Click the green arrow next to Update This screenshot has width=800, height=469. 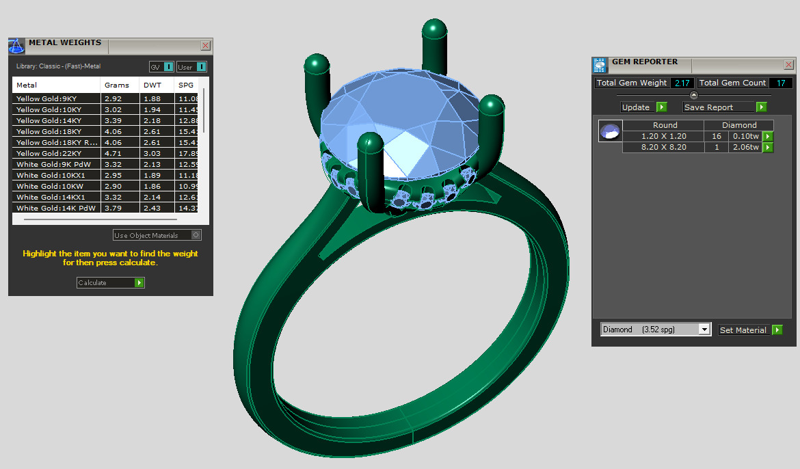click(x=662, y=107)
